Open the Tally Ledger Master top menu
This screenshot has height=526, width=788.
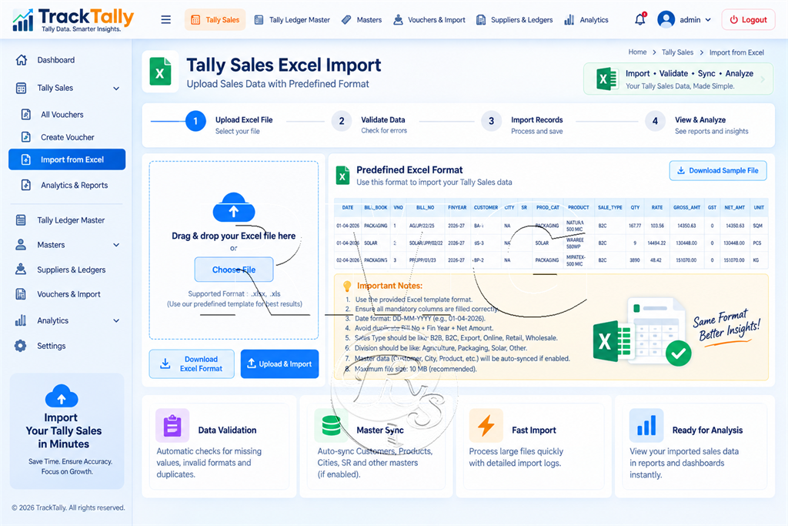point(292,20)
